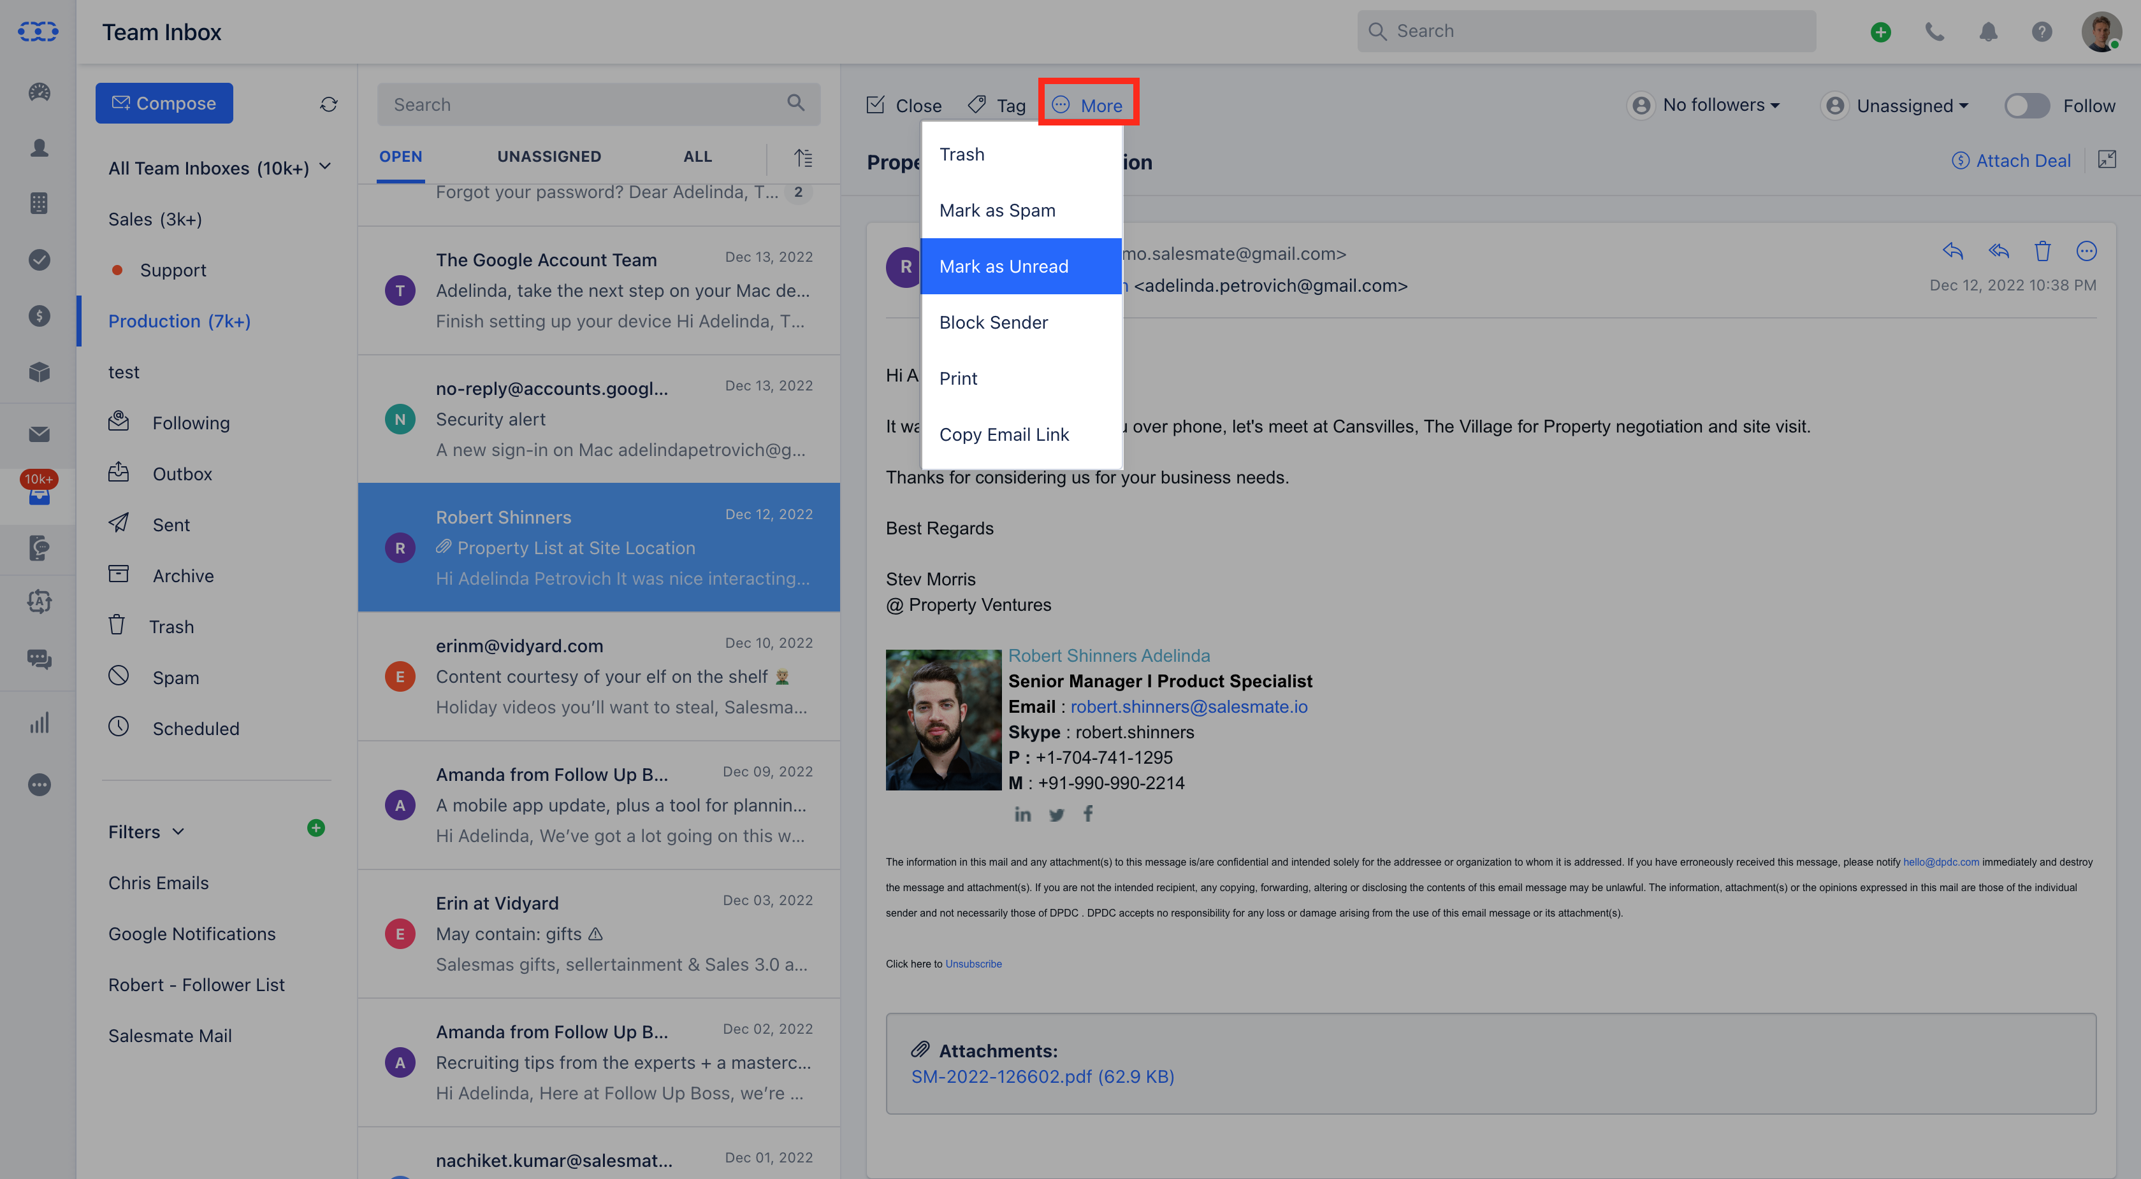Switch to the UNASSIGNED tab
Screen dimensions: 2141x1179
pyautogui.click(x=549, y=157)
